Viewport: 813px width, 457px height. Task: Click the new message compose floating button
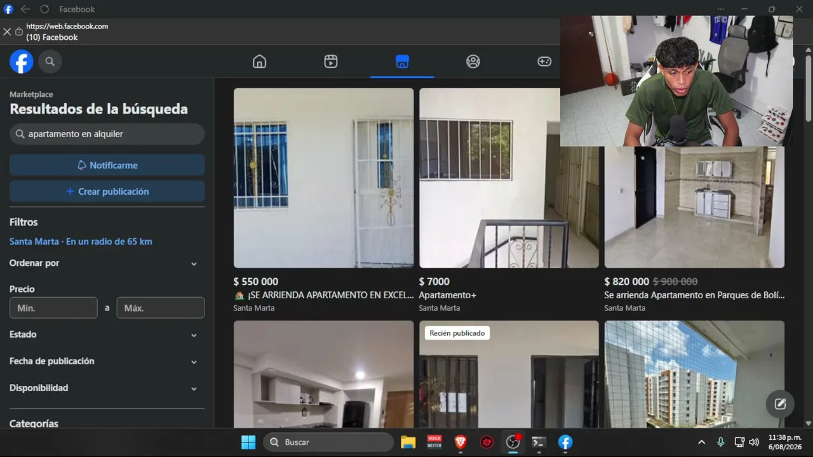tap(780, 404)
